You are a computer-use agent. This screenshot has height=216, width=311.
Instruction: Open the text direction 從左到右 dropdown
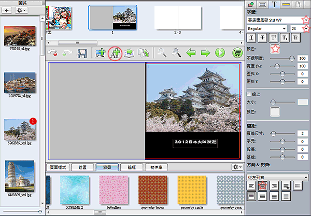[x=277, y=177]
